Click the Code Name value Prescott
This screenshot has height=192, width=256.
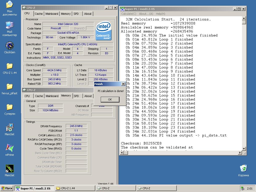56,28
